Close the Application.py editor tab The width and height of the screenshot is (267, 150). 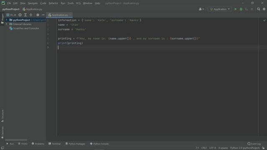point(71,15)
